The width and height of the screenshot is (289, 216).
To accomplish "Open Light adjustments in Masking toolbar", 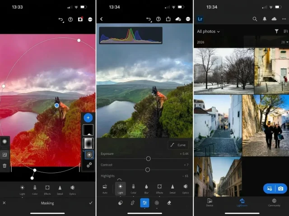I will point(22,190).
